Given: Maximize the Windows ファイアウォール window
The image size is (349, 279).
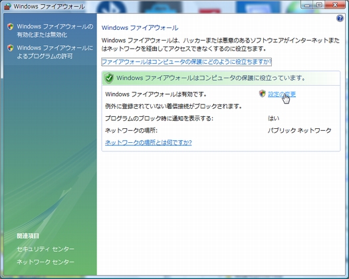Looking at the screenshot, I should 319,5.
